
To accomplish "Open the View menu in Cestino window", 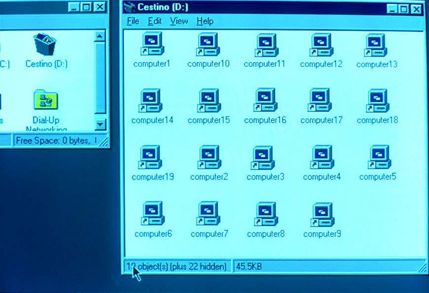I will tap(179, 21).
